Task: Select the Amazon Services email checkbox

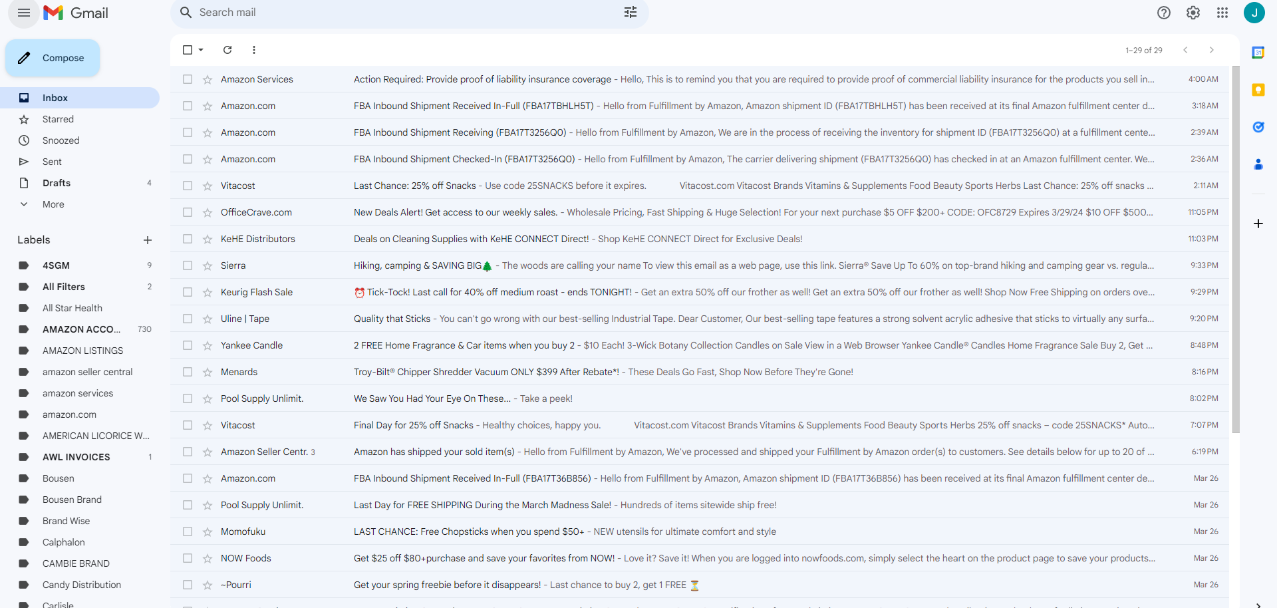Action: (188, 79)
